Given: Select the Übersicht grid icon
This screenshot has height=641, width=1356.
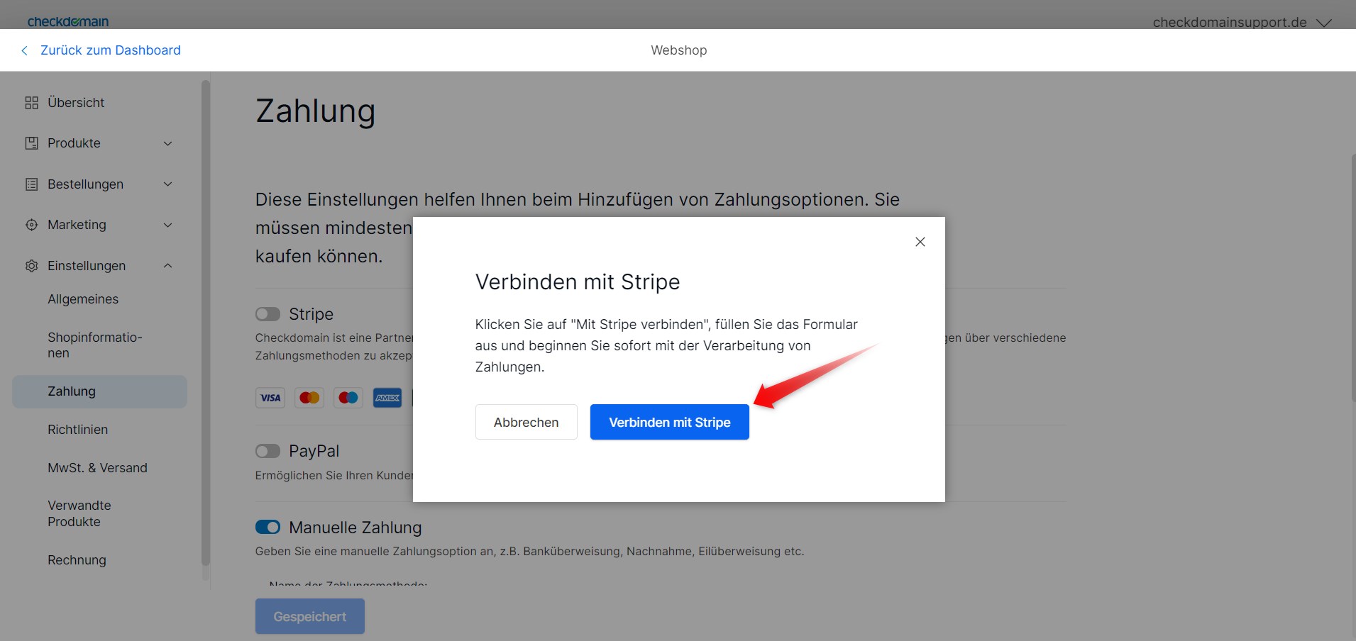Looking at the screenshot, I should coord(31,102).
